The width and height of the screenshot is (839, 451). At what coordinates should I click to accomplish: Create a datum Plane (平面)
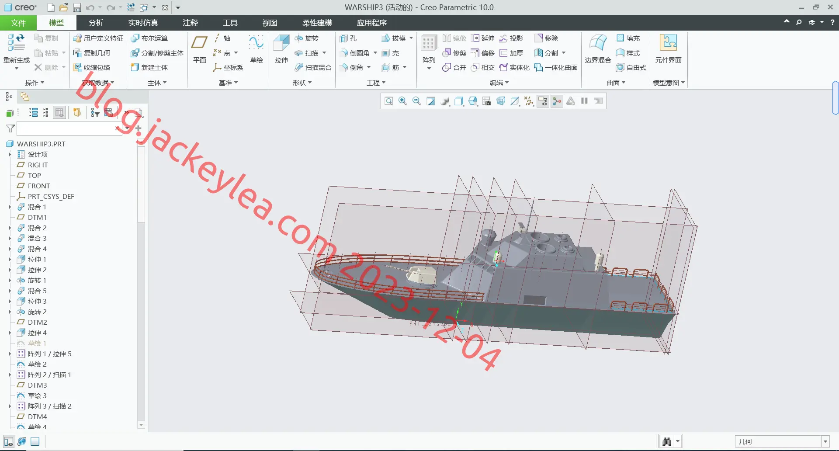coord(199,49)
